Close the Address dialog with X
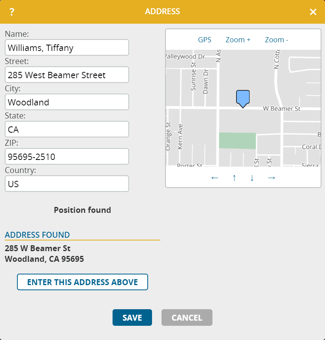This screenshot has width=325, height=340. coord(313,12)
